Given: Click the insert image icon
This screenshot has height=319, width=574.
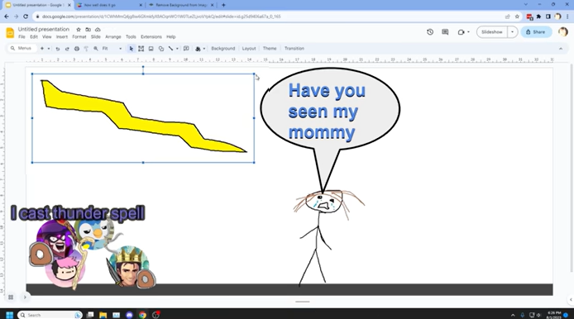Looking at the screenshot, I should [151, 48].
